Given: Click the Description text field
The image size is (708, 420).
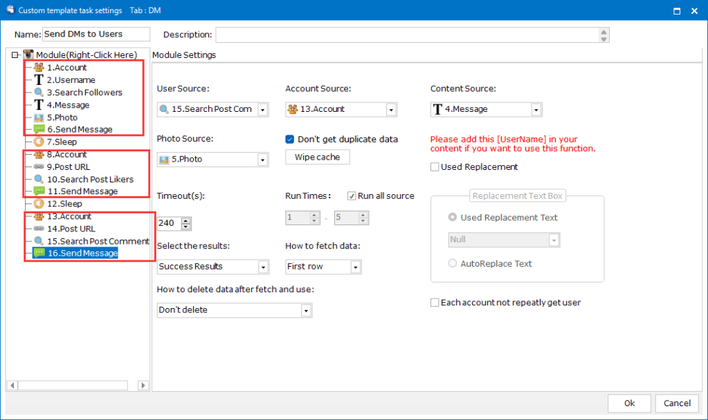Looking at the screenshot, I should [x=407, y=35].
